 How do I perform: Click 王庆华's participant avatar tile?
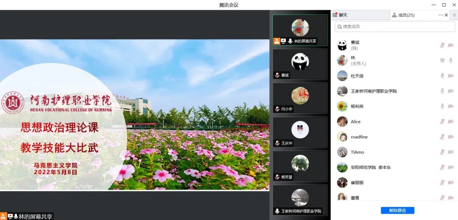pos(300,132)
